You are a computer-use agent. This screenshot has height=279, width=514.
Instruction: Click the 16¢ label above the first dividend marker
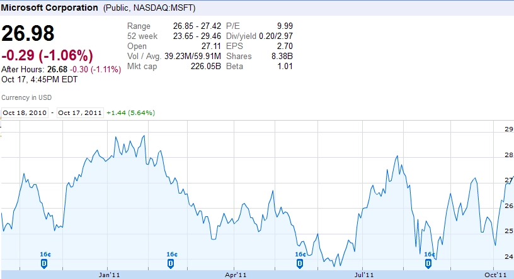point(45,254)
